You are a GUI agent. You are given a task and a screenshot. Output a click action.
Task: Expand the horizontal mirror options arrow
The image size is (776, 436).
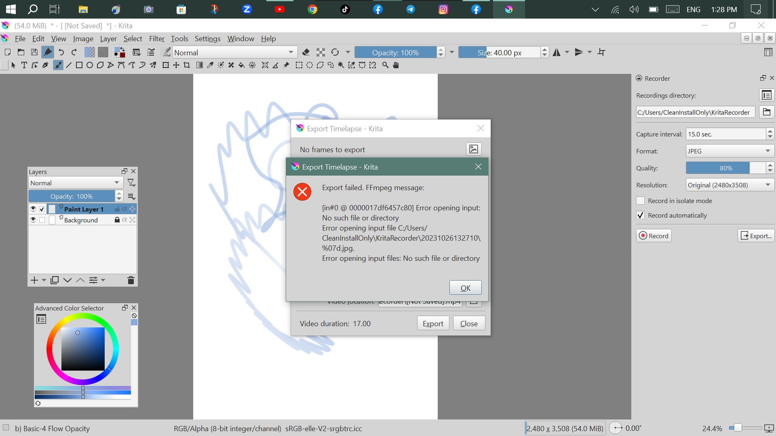(567, 52)
